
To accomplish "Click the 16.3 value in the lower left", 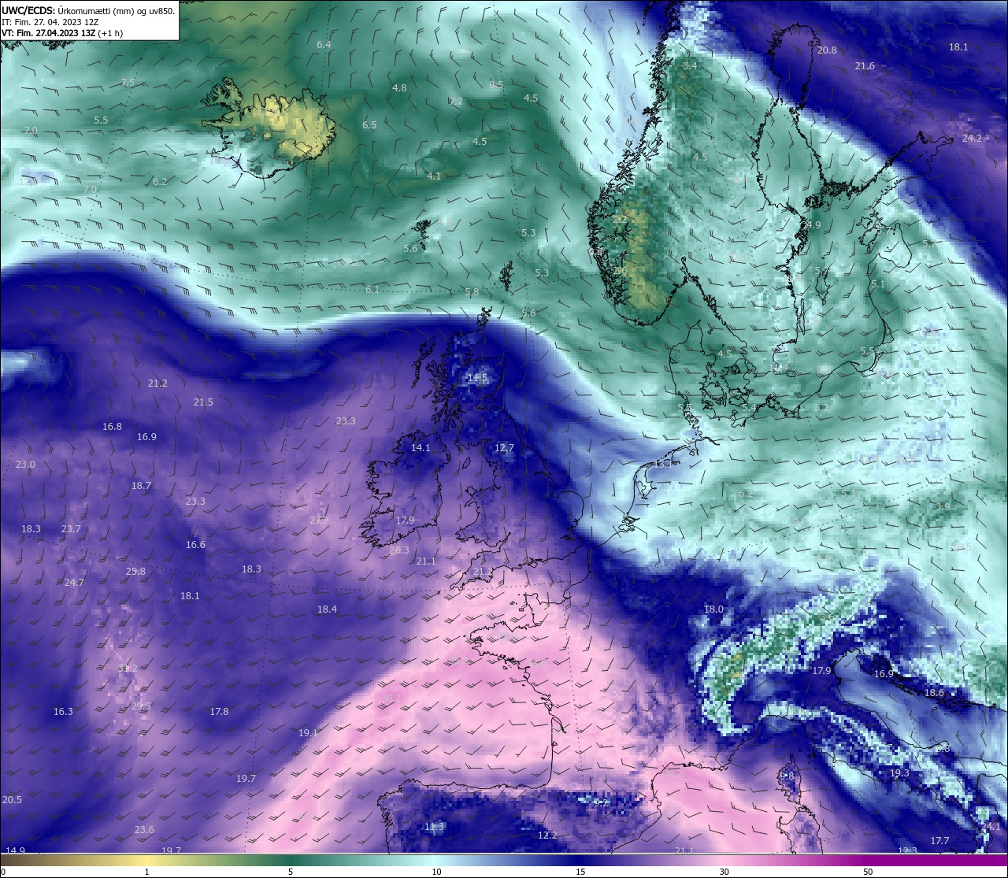I will [63, 712].
